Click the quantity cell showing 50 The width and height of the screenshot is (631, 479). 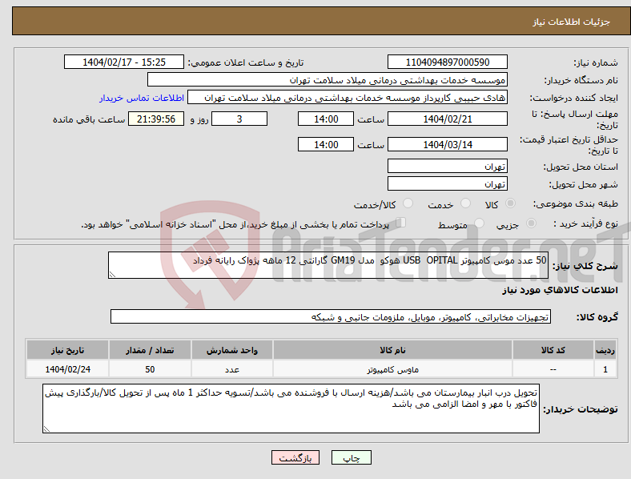[x=150, y=369]
